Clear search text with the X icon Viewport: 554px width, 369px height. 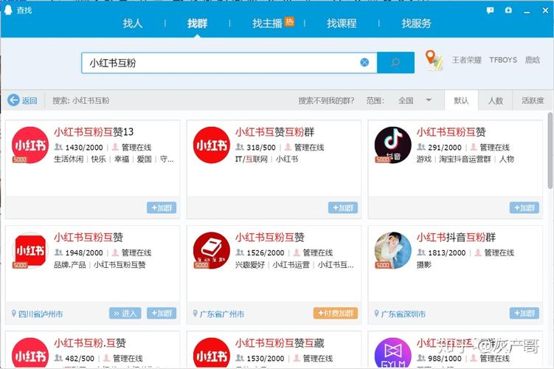coord(364,63)
